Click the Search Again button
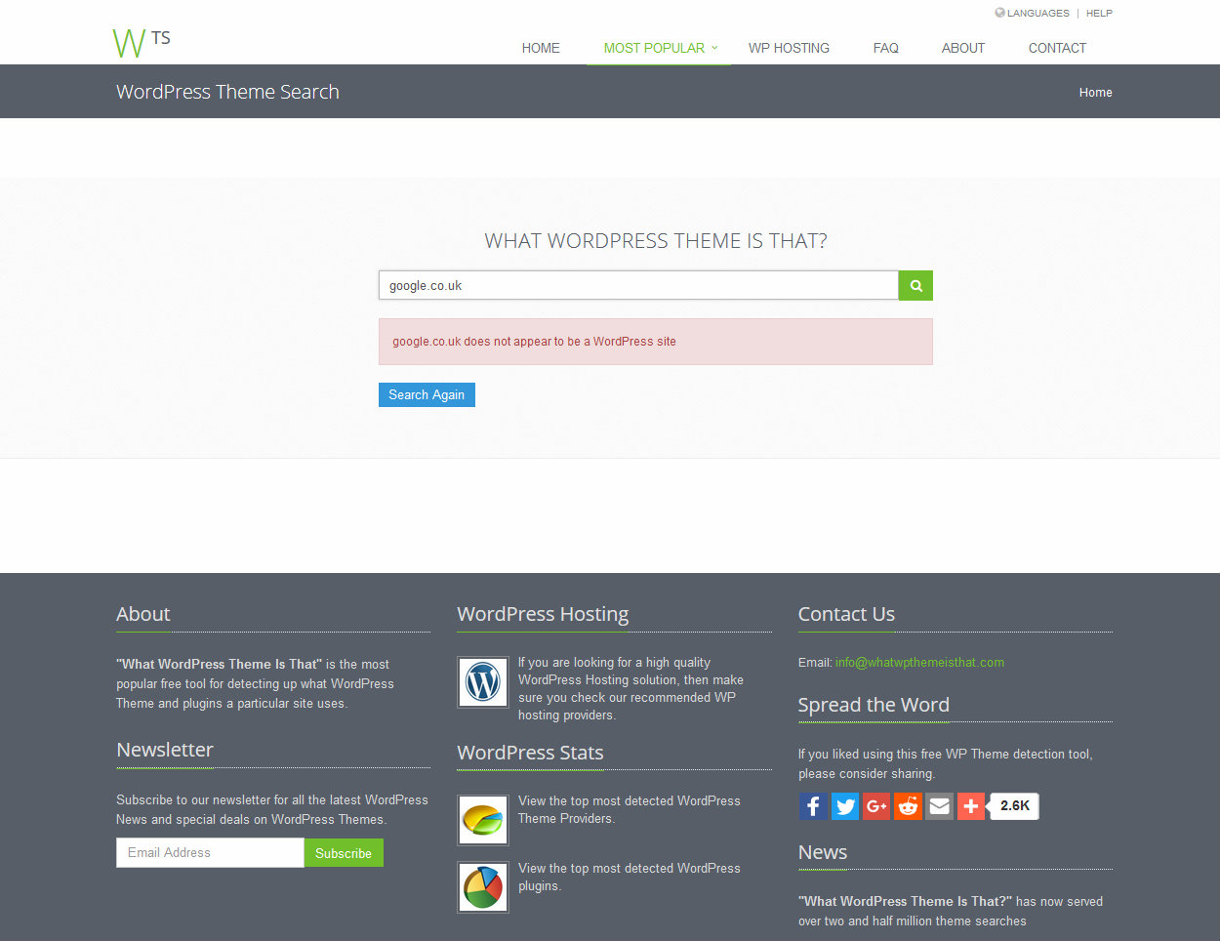The height and width of the screenshot is (941, 1220). 427,394
